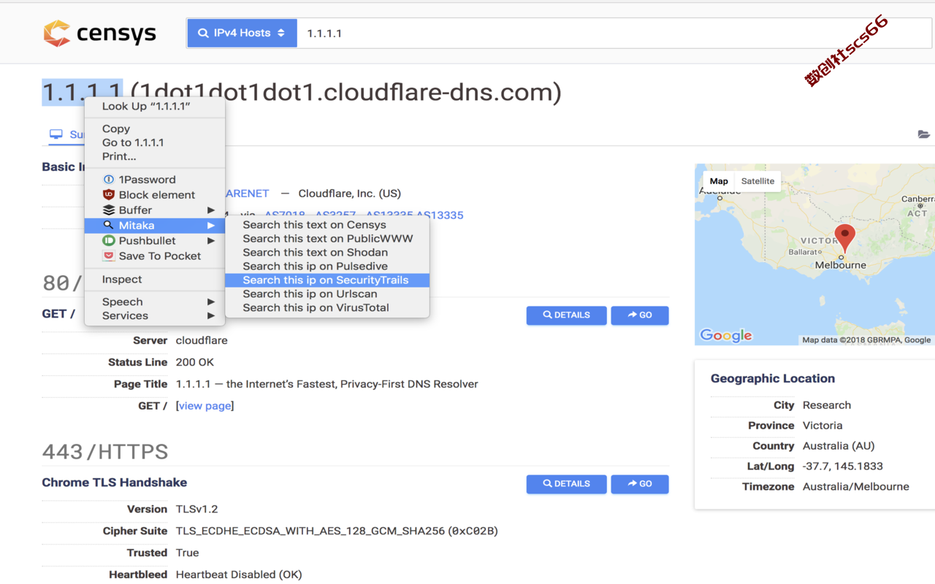Click the TLSv1.2 version value
The width and height of the screenshot is (935, 584).
[x=197, y=510]
